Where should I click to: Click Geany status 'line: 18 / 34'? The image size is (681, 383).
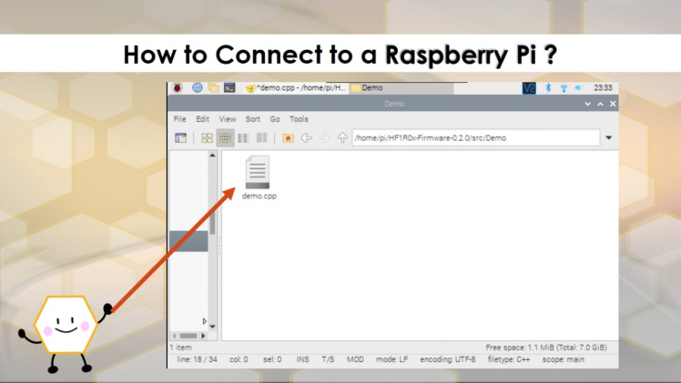click(198, 359)
